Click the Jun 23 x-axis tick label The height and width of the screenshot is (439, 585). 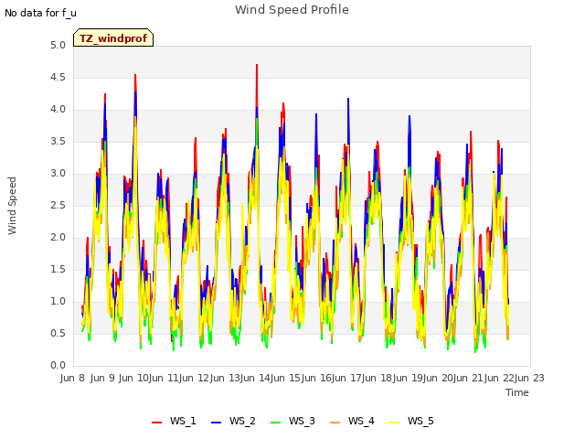pos(529,378)
